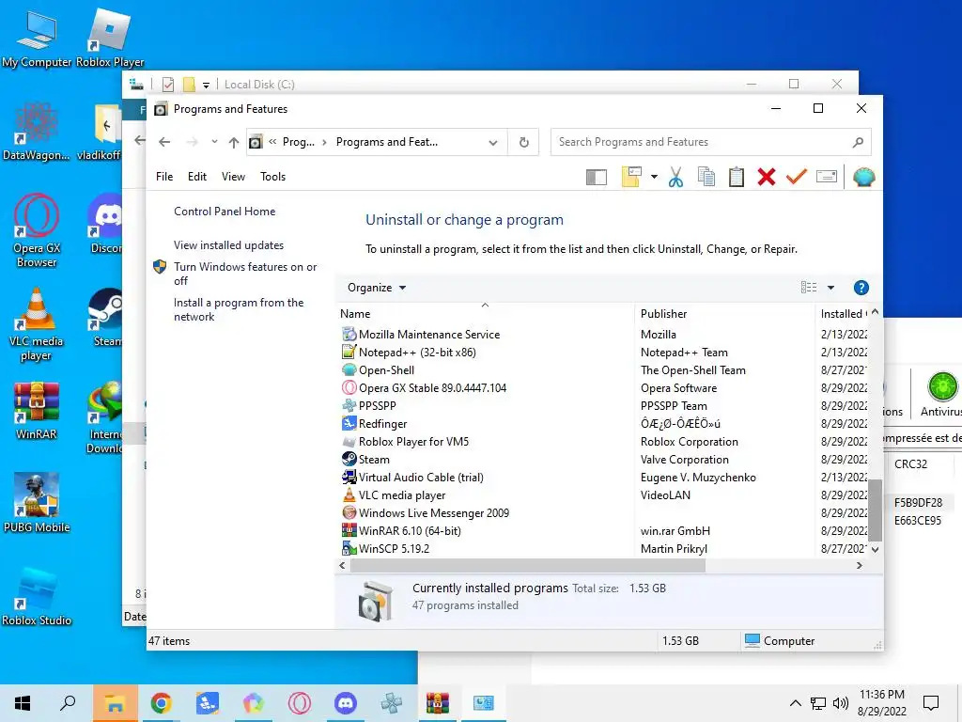Click View installed updates link

(229, 245)
